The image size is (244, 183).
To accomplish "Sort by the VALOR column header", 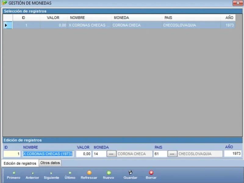I will [54, 18].
